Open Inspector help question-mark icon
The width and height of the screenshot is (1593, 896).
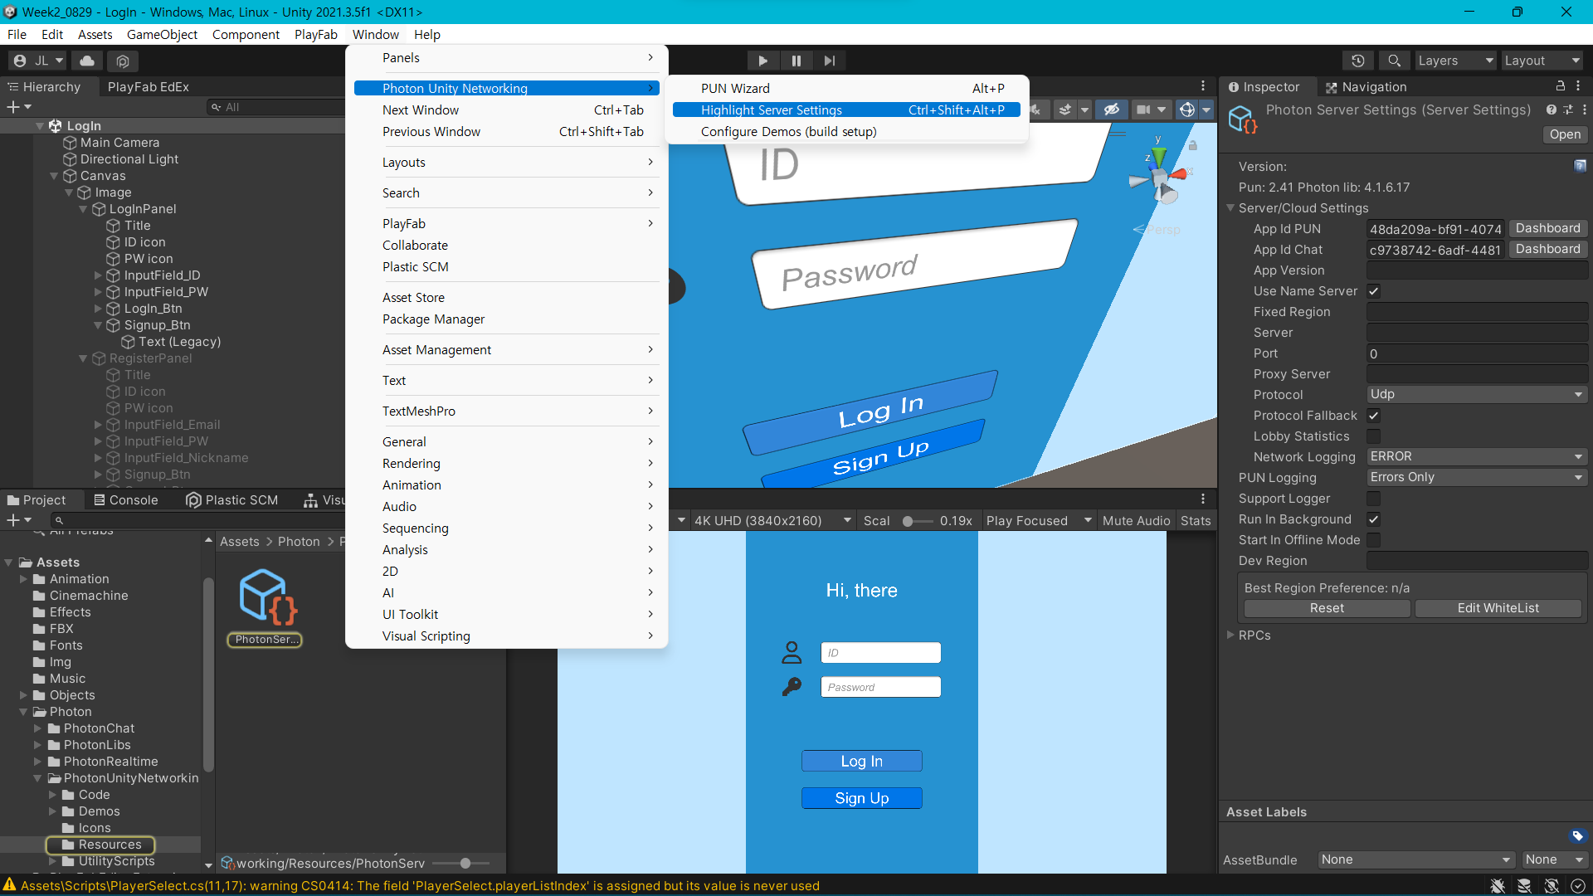pos(1551,110)
